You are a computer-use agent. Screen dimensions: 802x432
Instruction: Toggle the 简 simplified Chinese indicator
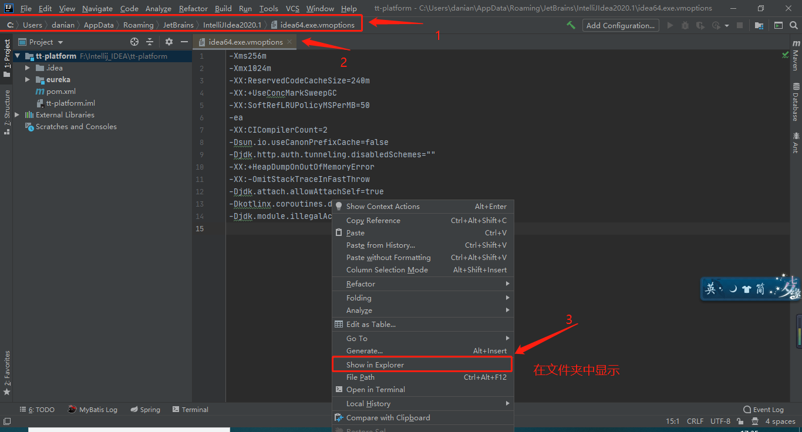[x=760, y=289]
